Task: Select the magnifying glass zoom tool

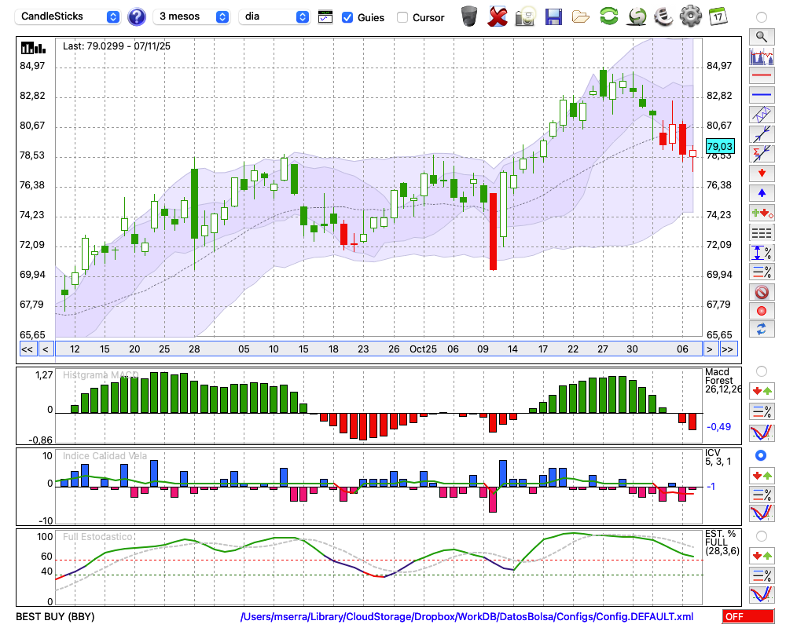Action: [762, 37]
